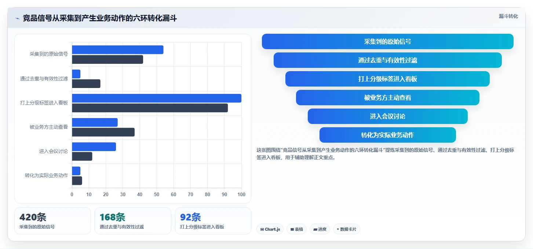The width and height of the screenshot is (533, 249).
Task: Click the x-axis tick label 10
Action: click(x=89, y=194)
